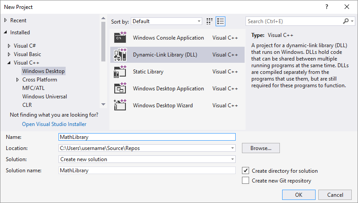
Task: Click the Dynamic-Link Library (DLL) template icon
Action: [x=121, y=55]
